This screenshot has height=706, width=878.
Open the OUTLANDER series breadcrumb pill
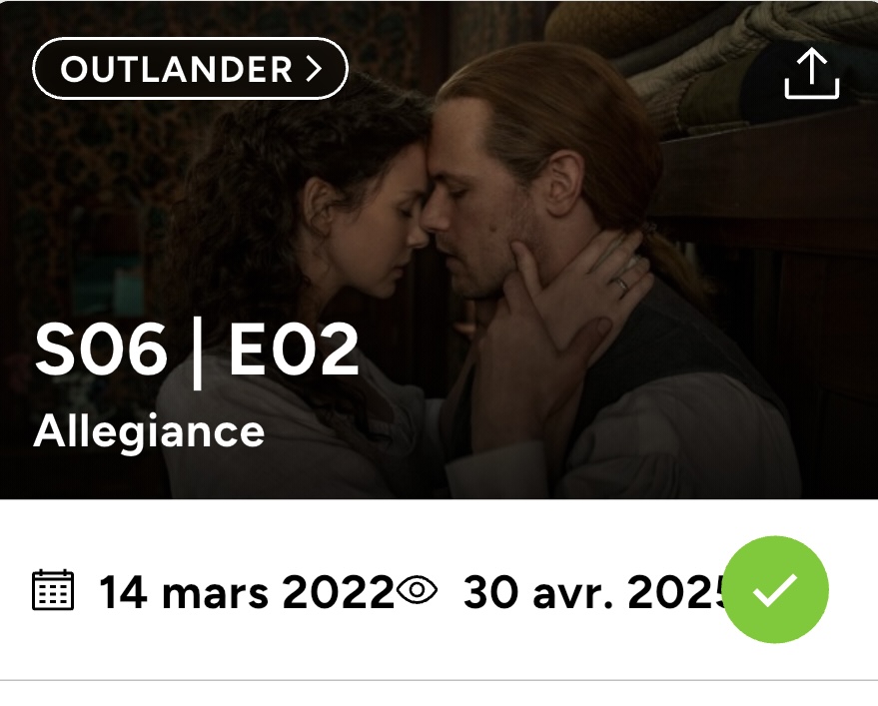point(191,68)
